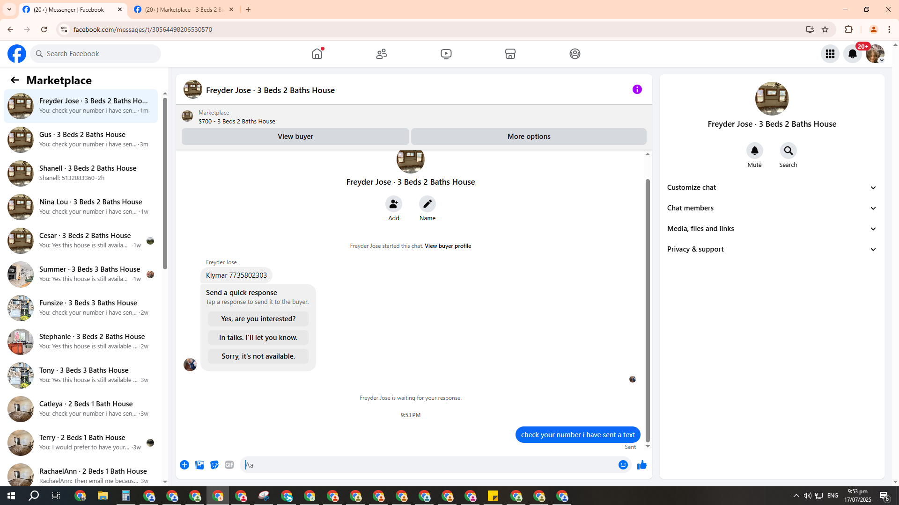Send quick response "Sorry, it's not available."
This screenshot has height=505, width=899.
pos(258,356)
